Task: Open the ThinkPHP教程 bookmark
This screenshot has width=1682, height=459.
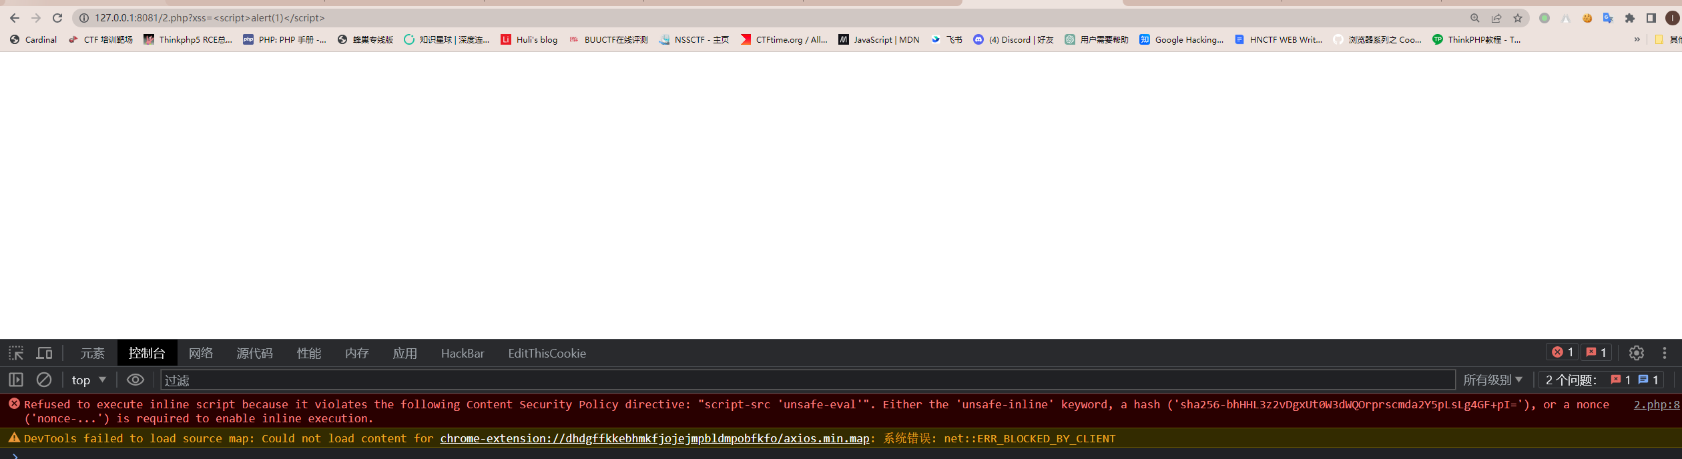Action: [1477, 39]
